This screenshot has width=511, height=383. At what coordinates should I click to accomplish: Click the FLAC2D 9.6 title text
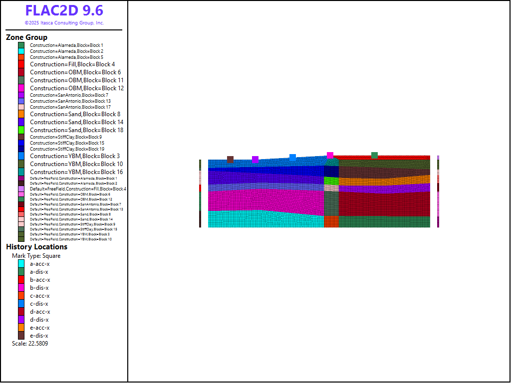pyautogui.click(x=64, y=11)
